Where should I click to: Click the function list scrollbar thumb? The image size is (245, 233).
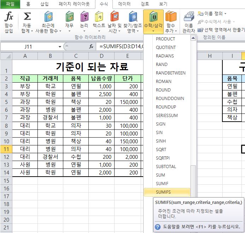pos(193,181)
